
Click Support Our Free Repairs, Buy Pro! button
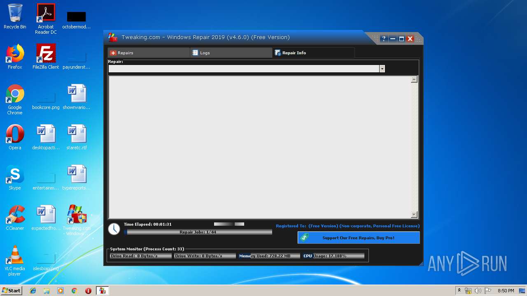[x=359, y=238]
